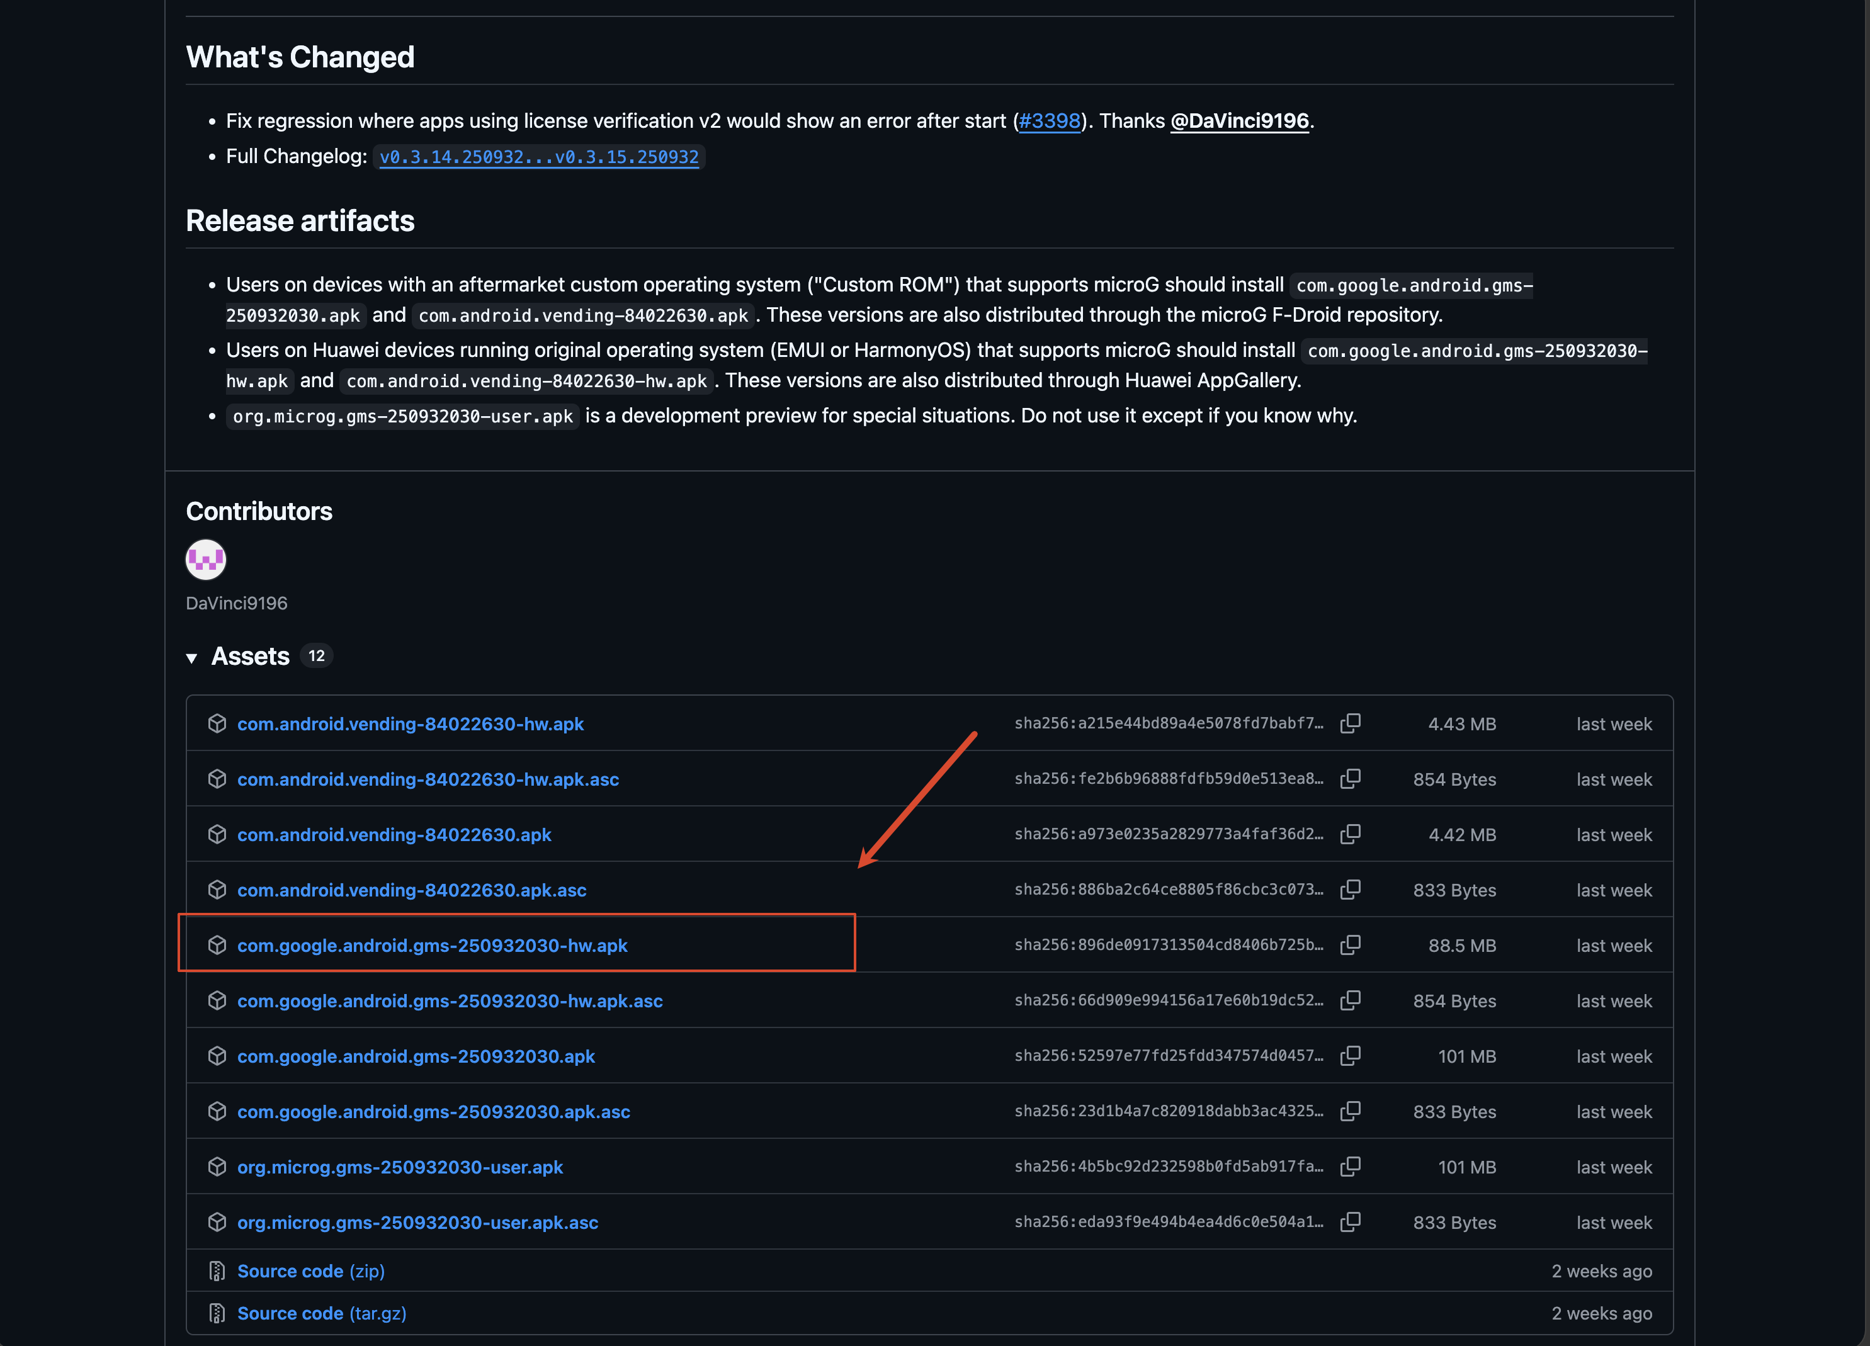
Task: Click package icon beside org.microg.gms-250932030-user.apk
Action: (x=217, y=1167)
